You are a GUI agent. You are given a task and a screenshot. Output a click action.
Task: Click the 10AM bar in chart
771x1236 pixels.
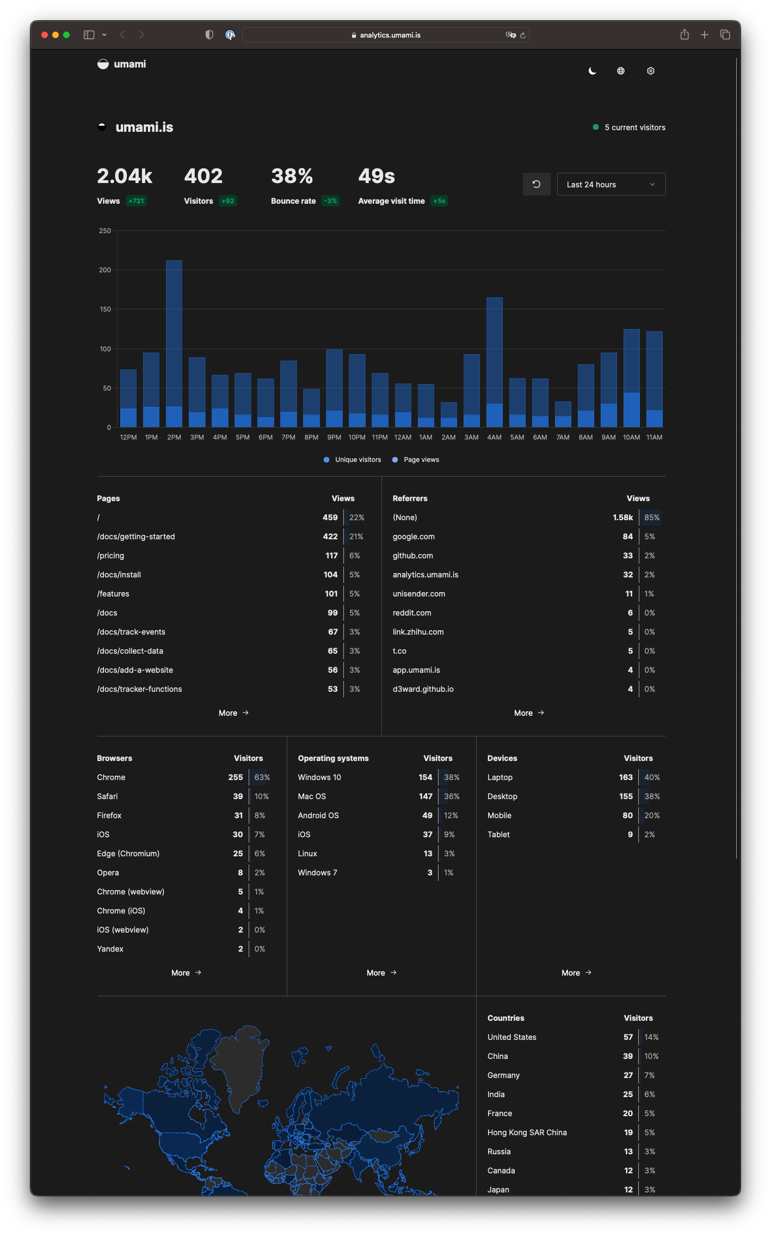[631, 378]
